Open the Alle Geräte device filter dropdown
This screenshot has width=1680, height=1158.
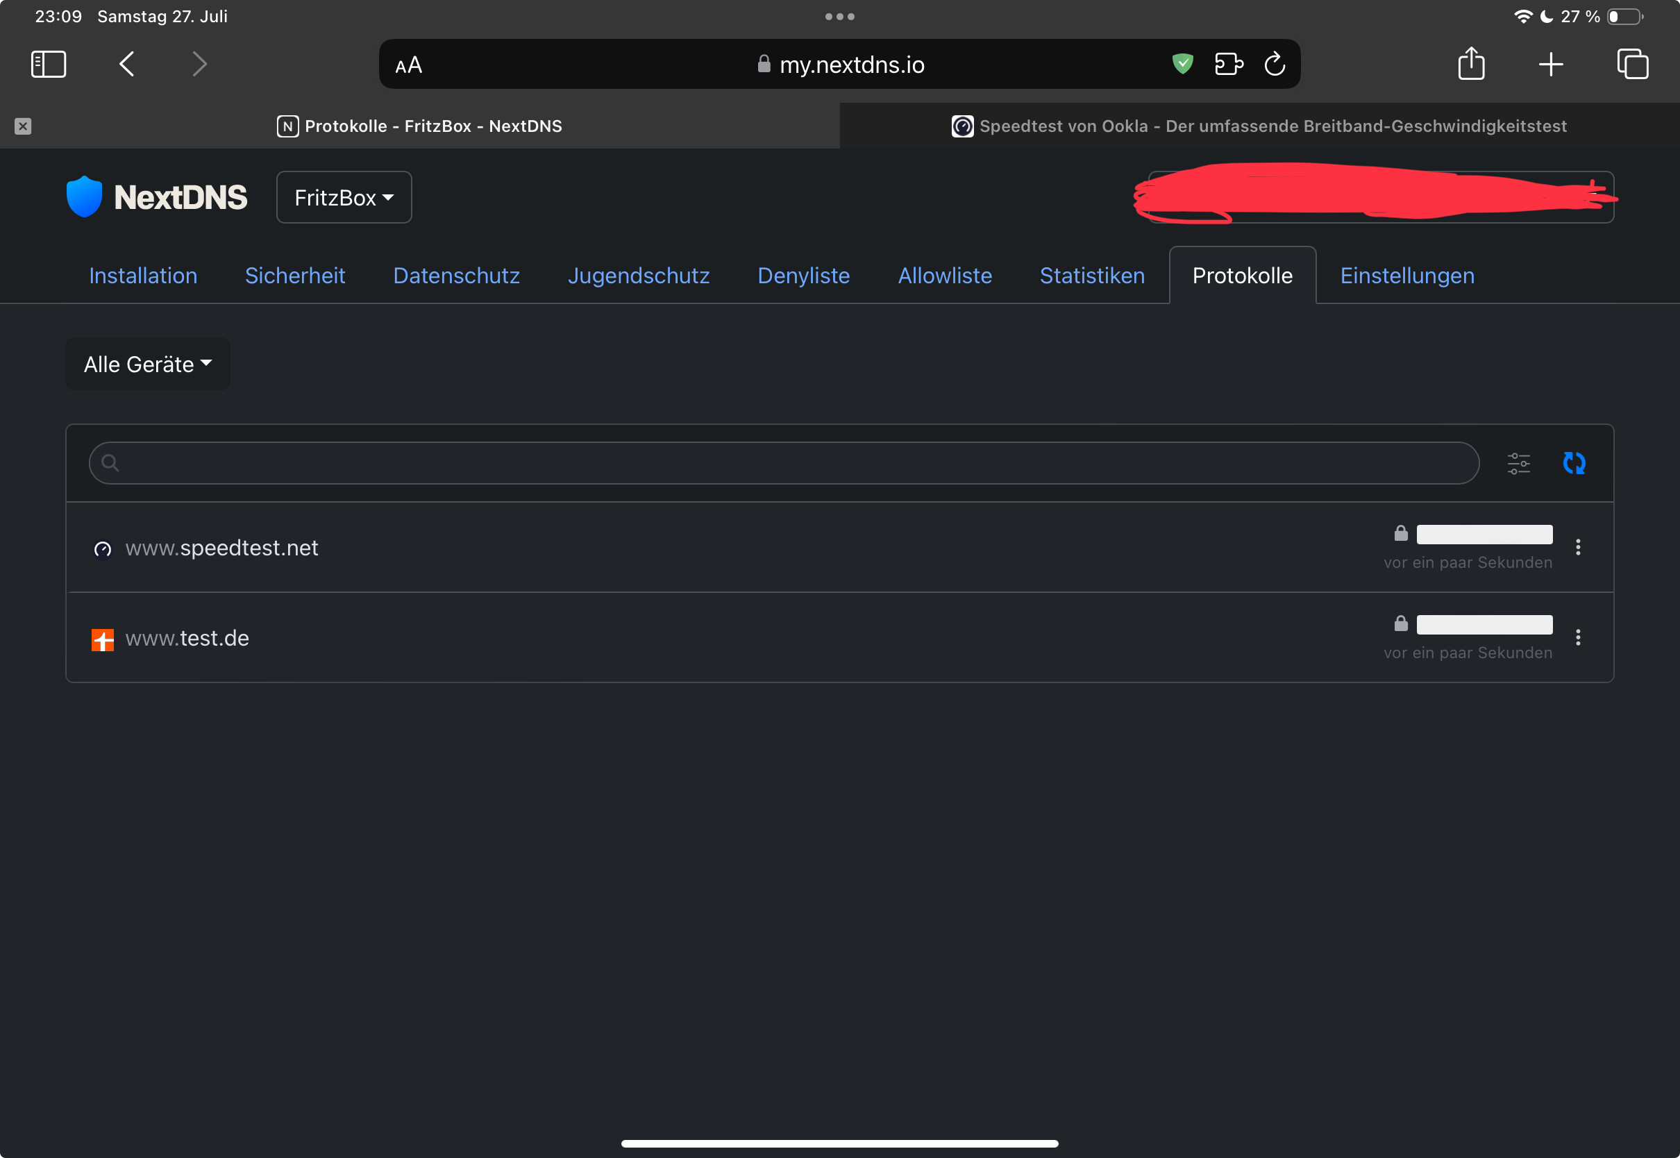pos(148,364)
